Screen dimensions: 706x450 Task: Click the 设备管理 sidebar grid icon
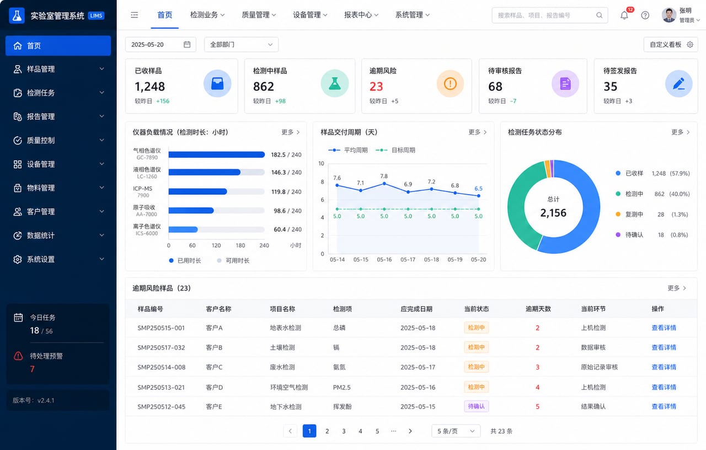[x=18, y=164]
